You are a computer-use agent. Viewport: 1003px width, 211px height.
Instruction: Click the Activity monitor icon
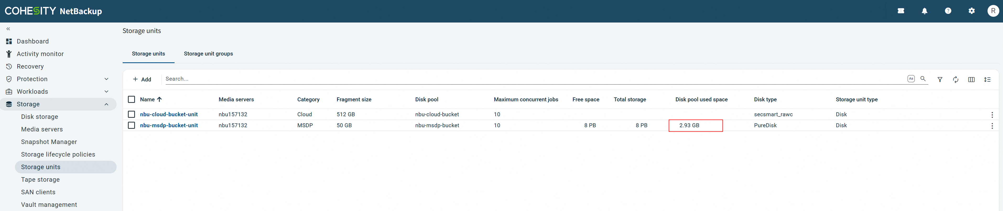point(9,54)
